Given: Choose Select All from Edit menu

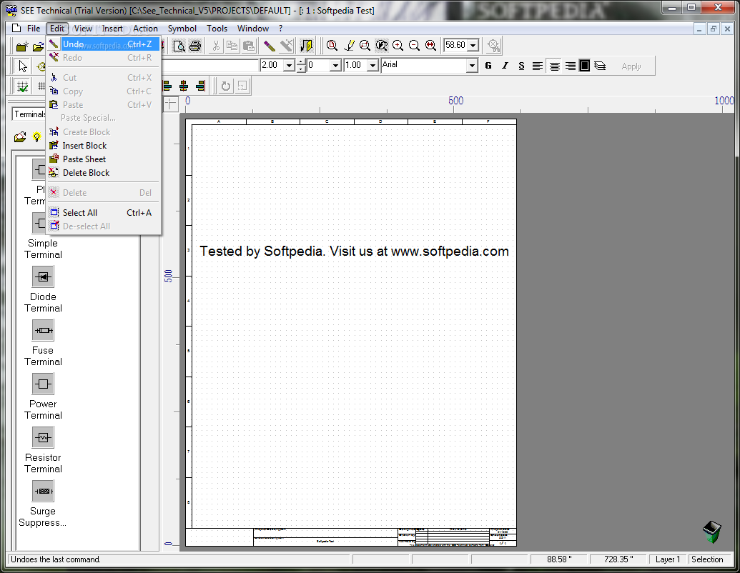Looking at the screenshot, I should [x=104, y=213].
